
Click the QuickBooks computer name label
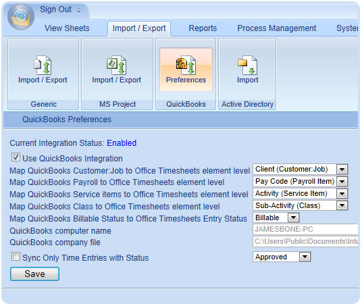pos(60,231)
